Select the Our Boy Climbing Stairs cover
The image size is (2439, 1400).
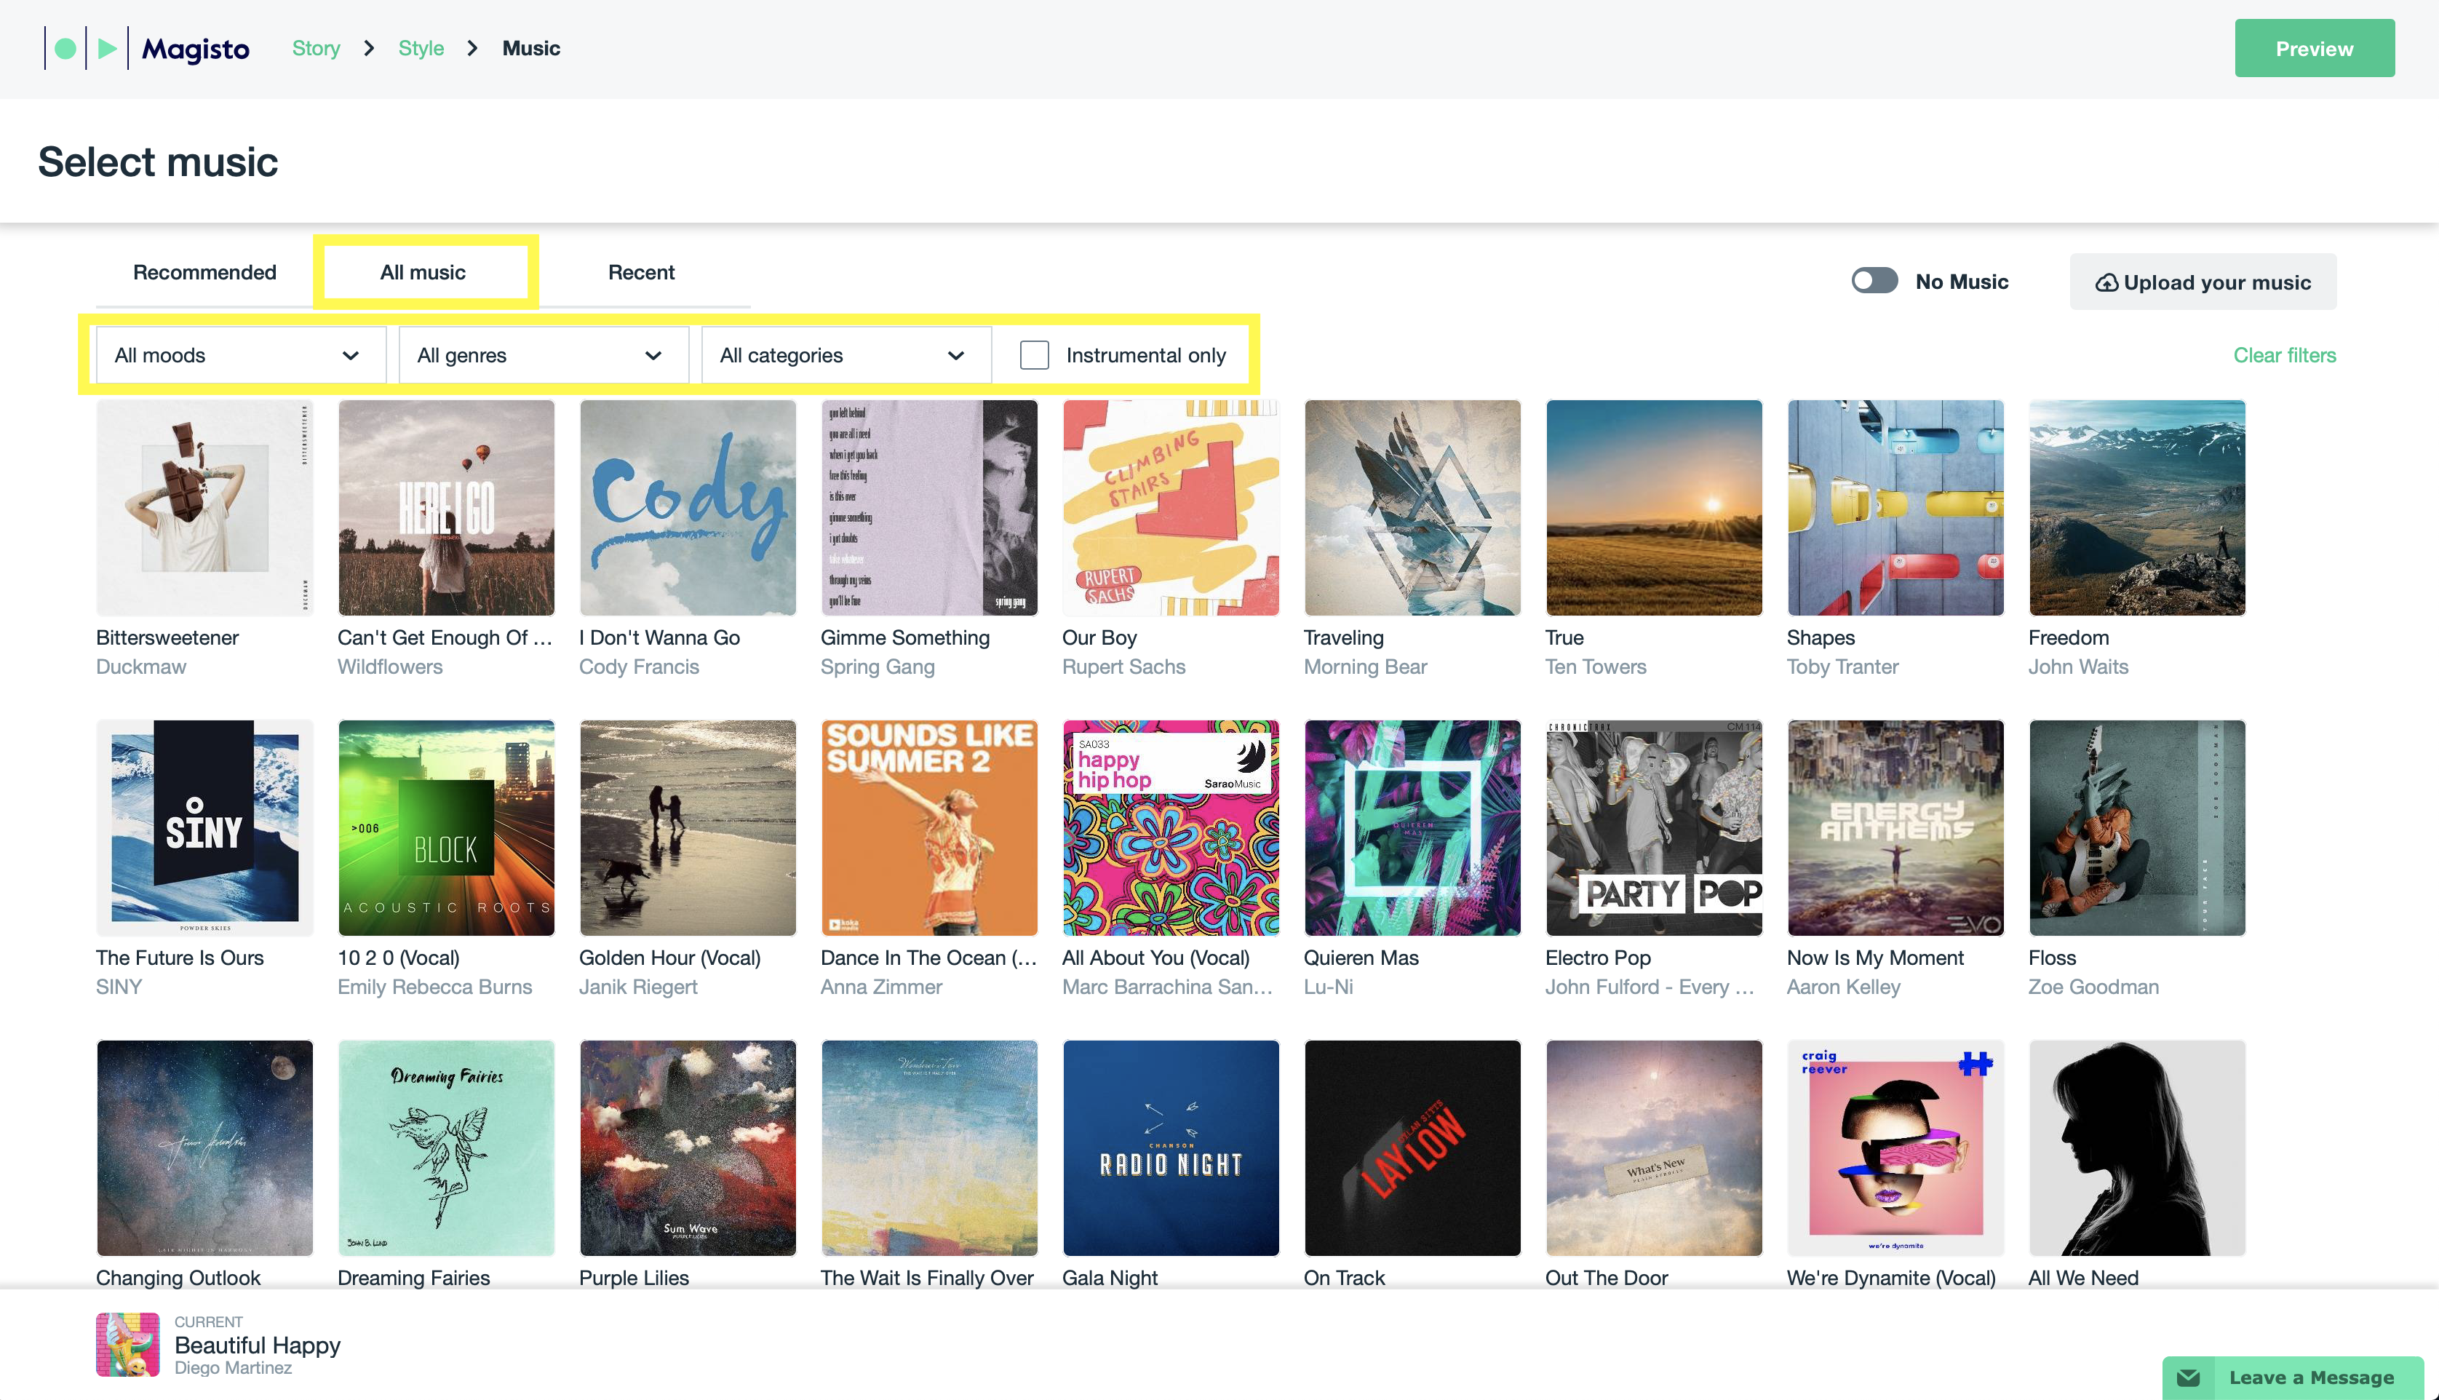[1171, 508]
